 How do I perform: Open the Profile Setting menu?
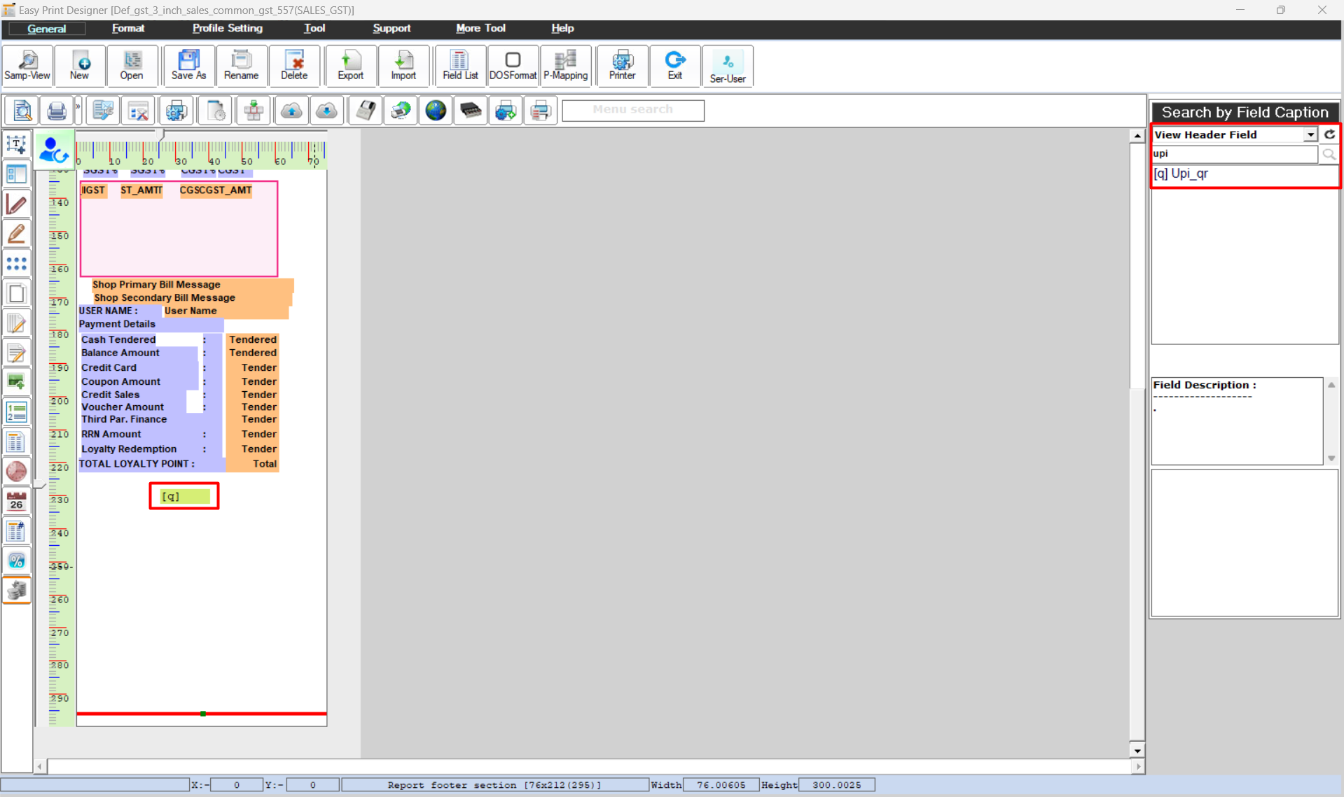coord(227,29)
